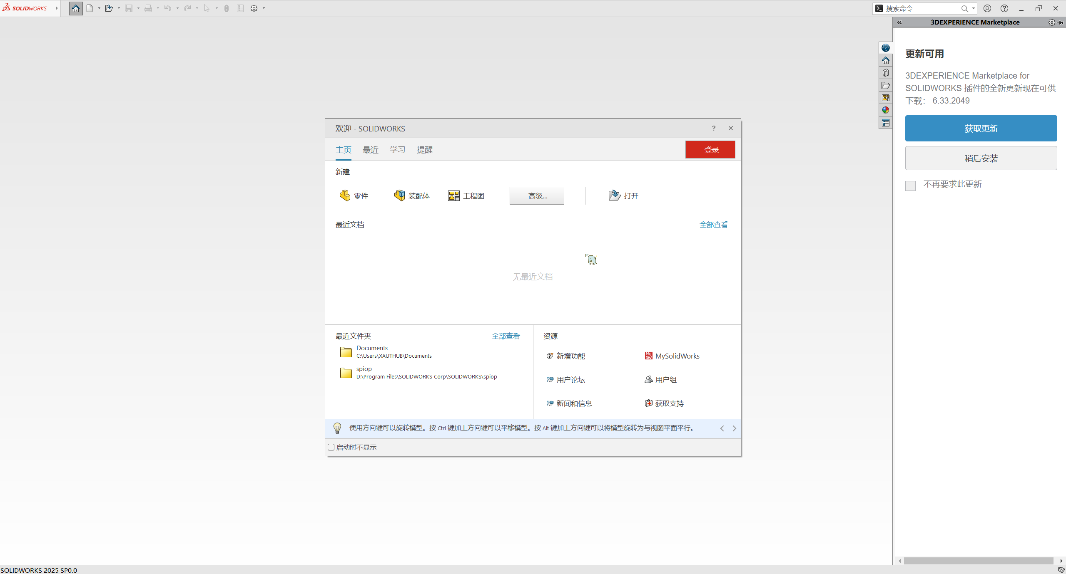
Task: Open the SOLIDWORKS Resources home tab
Action: pyautogui.click(x=886, y=60)
